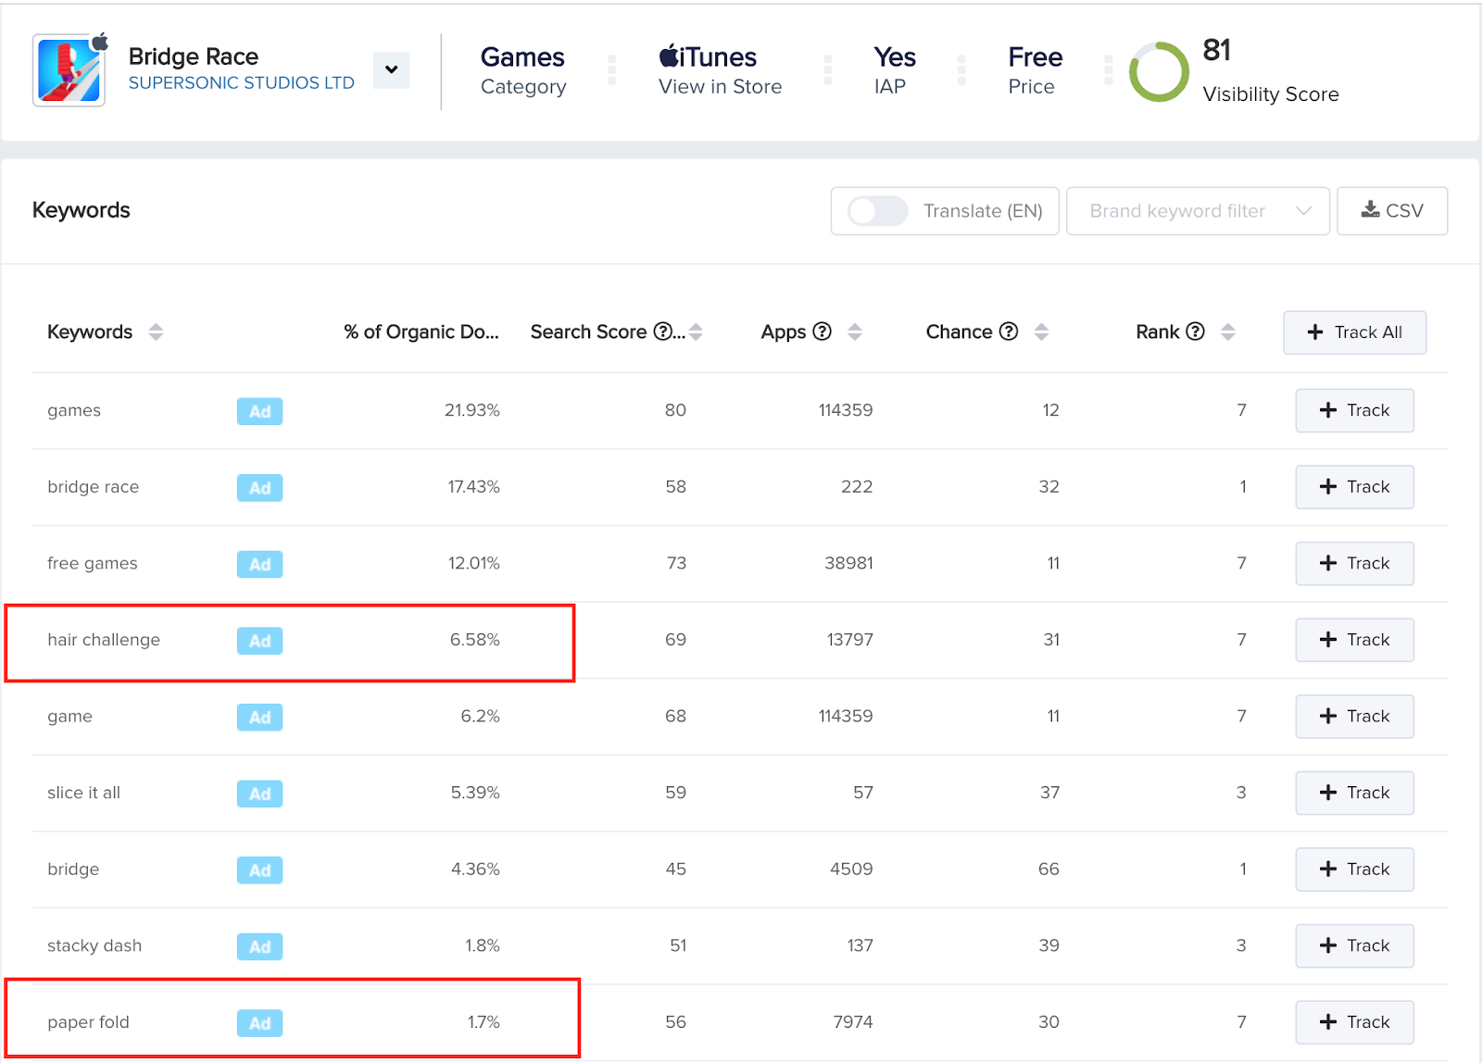Screen dimensions: 1482x1063
Task: Click the Ad badge for 'paper fold'
Action: point(260,1023)
